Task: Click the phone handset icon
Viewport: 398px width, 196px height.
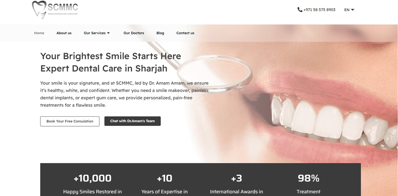Action: pyautogui.click(x=300, y=10)
